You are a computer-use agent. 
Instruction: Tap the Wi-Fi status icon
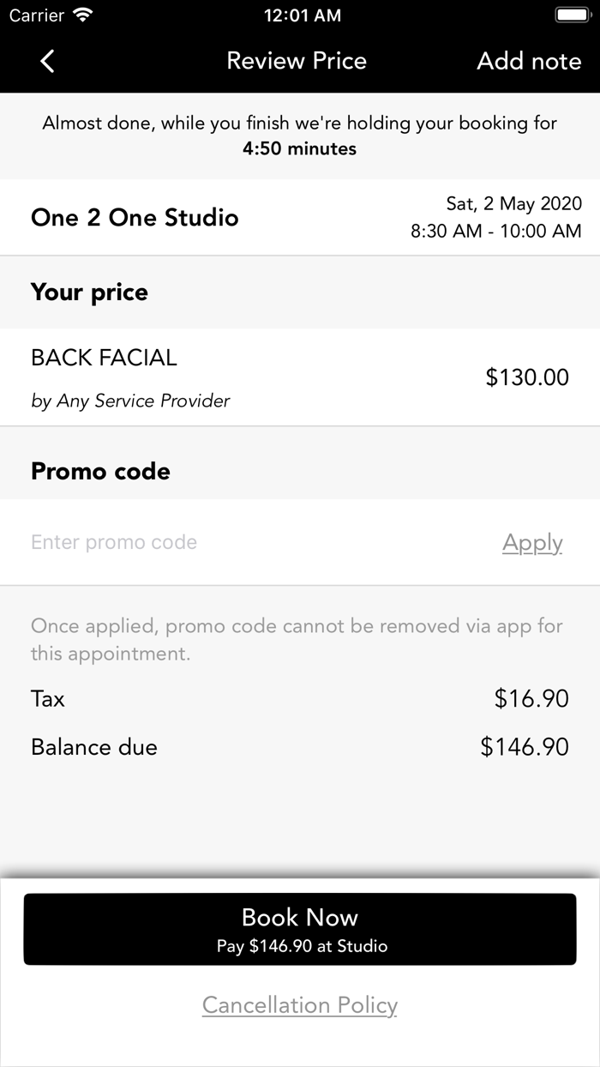[83, 15]
